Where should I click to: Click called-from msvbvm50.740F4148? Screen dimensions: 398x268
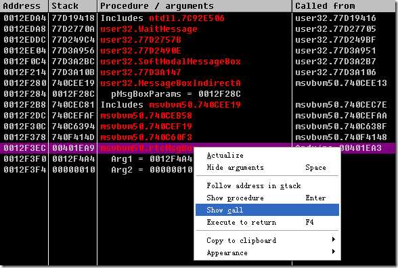point(341,137)
